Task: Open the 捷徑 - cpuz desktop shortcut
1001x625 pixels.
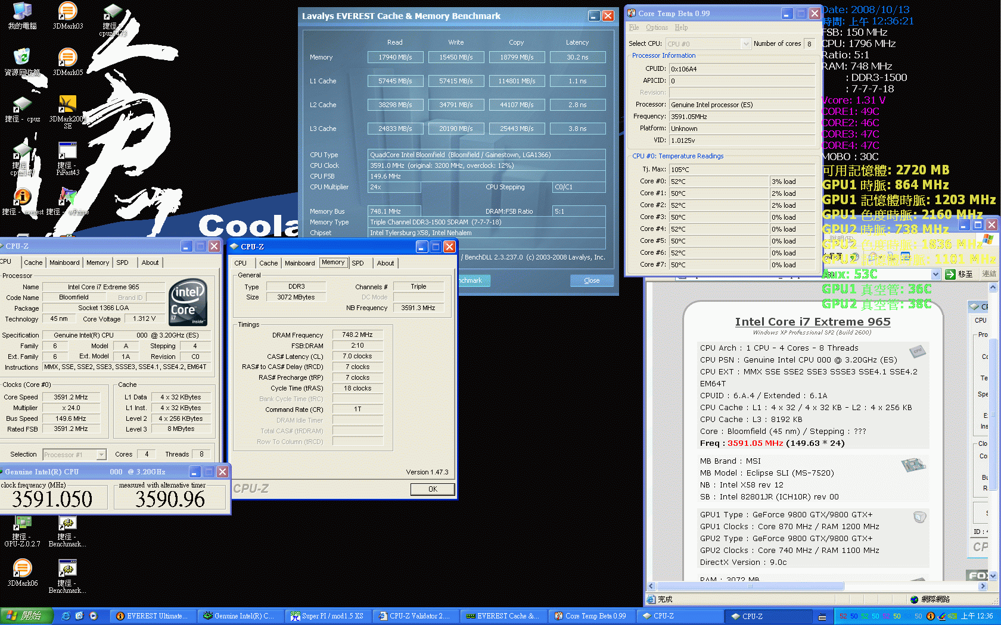Action: tap(22, 110)
